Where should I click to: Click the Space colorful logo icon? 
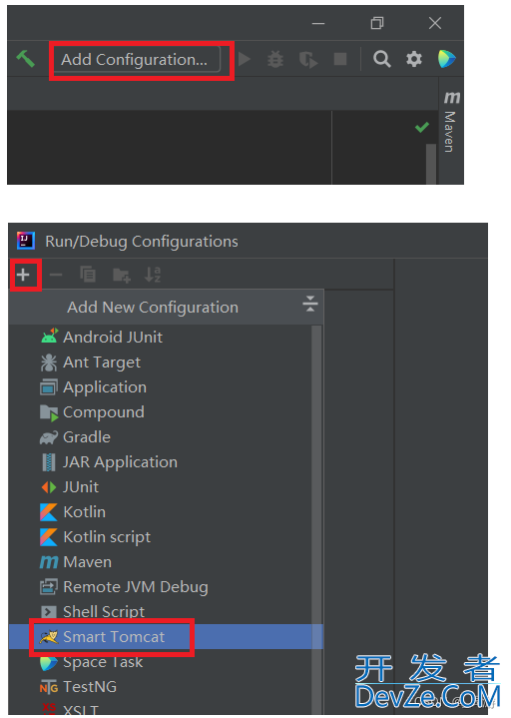pos(446,59)
